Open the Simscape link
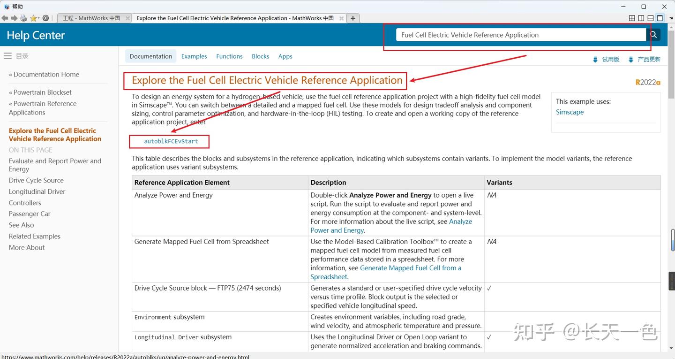Viewport: 675px width, 359px height. pyautogui.click(x=570, y=112)
